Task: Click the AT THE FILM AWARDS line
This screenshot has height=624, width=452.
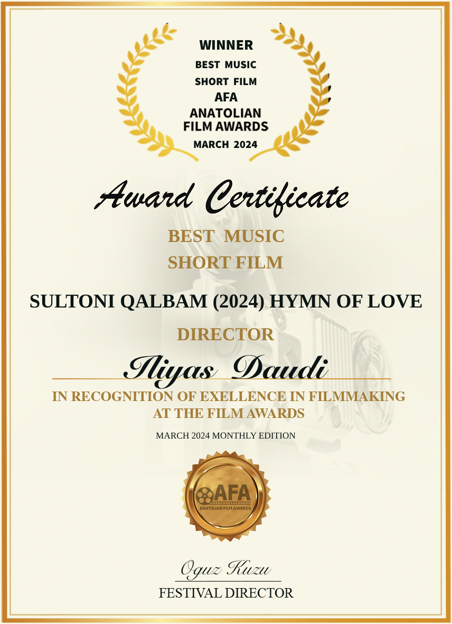Action: click(229, 413)
